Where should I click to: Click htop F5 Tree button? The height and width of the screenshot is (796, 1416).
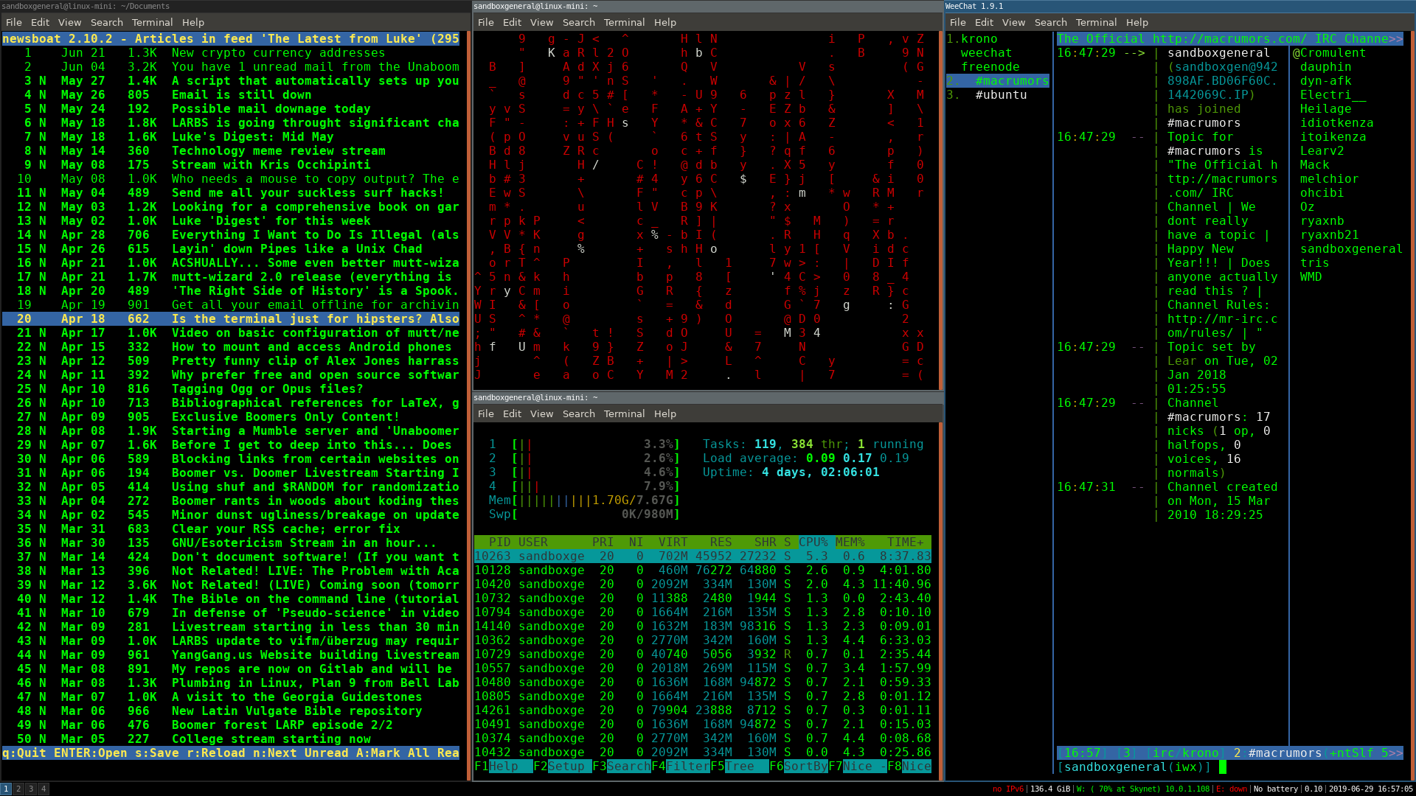(739, 767)
